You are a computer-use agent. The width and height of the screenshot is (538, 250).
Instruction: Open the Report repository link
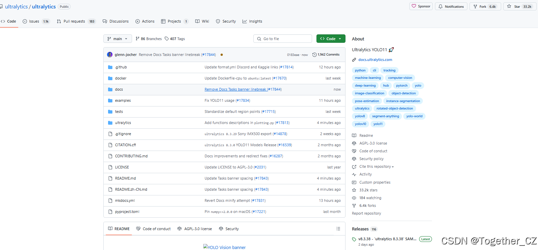[366, 214]
